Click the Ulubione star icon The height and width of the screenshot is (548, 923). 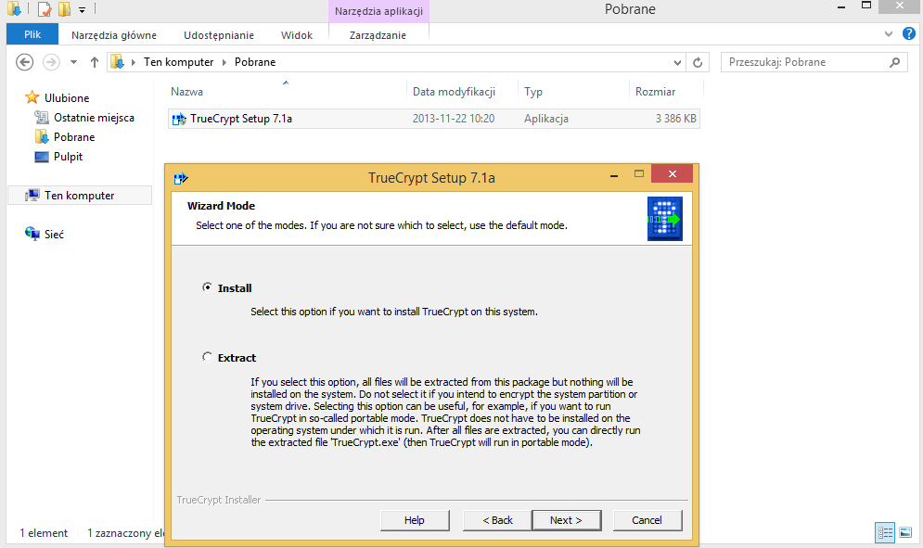32,97
